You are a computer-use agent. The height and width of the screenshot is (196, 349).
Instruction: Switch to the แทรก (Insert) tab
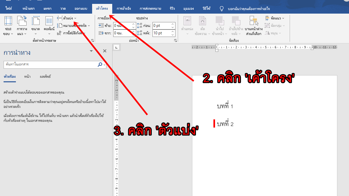(47, 9)
